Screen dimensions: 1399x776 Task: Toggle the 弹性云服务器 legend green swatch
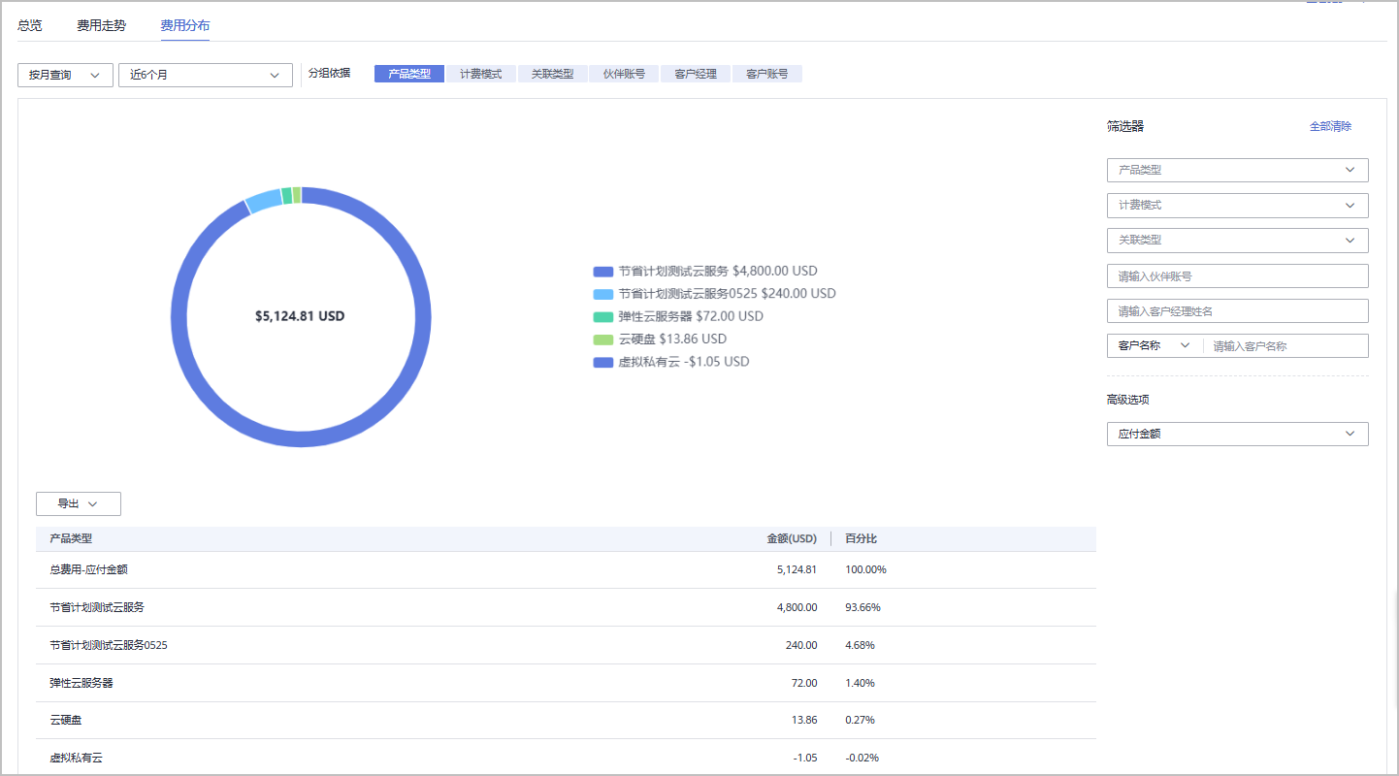(x=602, y=316)
